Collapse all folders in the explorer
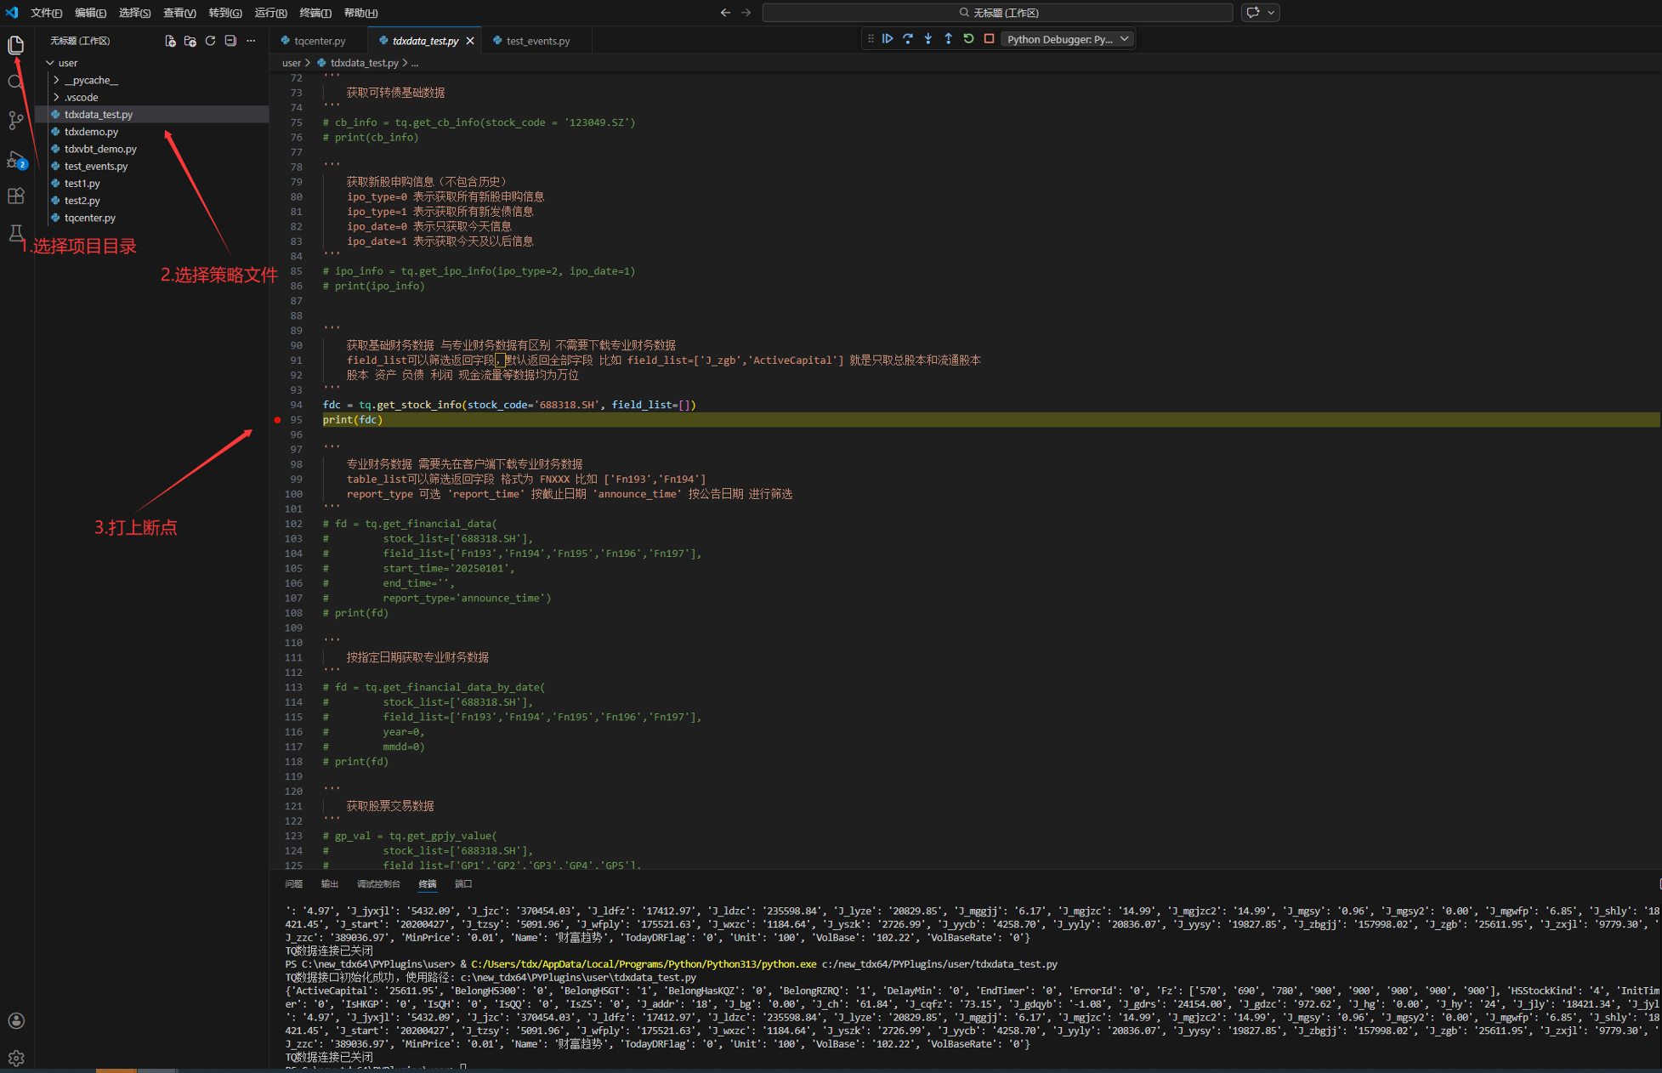Screen dimensions: 1662x1073 (230, 41)
